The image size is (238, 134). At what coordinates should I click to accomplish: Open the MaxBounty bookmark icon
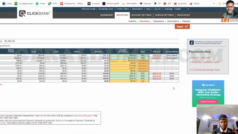[x=61, y=3]
